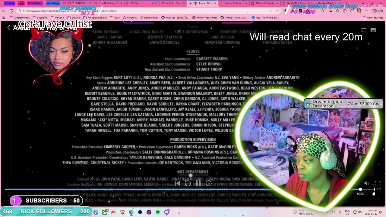Go back from the Disney+ player
Image resolution: width=386 pixels, height=217 pixels.
[x=9, y=28]
